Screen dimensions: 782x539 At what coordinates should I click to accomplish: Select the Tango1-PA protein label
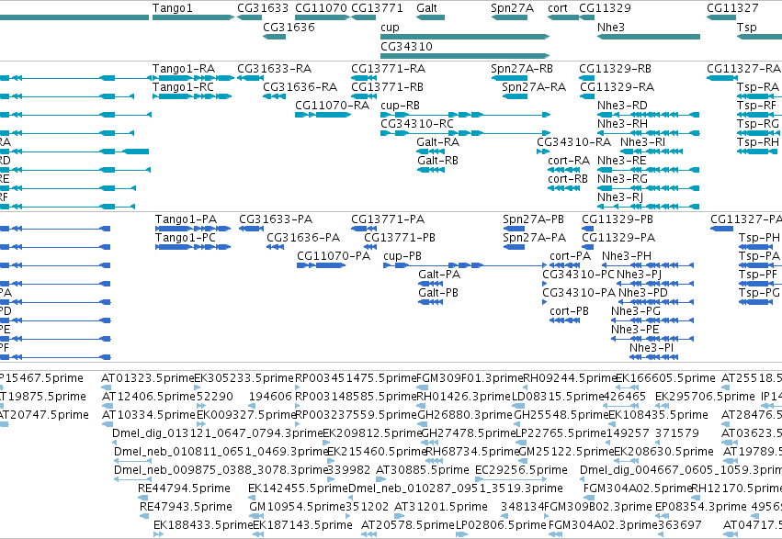[x=186, y=219]
